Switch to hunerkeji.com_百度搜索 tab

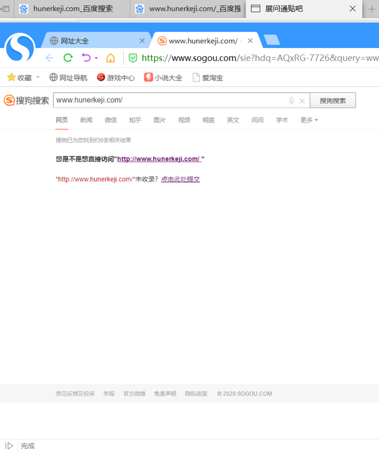tap(72, 9)
